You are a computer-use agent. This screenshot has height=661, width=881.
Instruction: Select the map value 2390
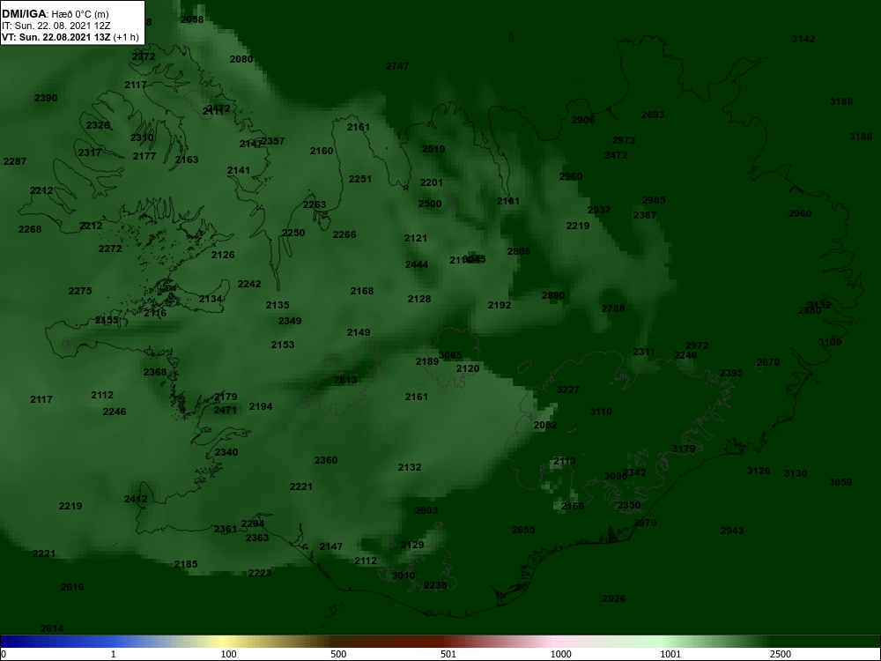tap(46, 98)
